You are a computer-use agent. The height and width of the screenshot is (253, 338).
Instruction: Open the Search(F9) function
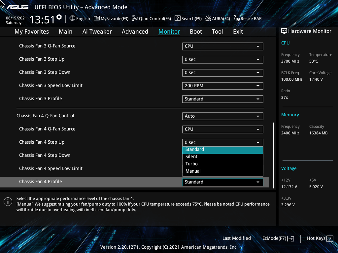[x=188, y=18]
